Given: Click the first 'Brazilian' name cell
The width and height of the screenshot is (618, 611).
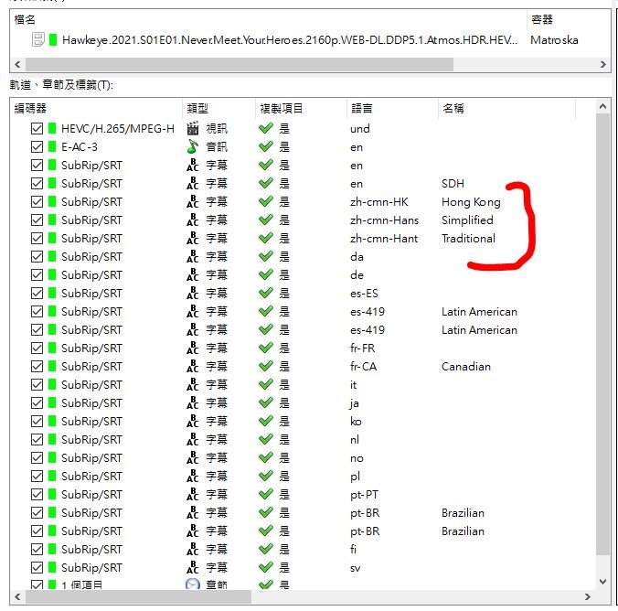Looking at the screenshot, I should click(463, 513).
